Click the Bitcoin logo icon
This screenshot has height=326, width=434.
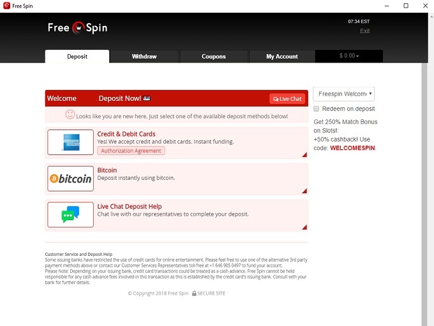point(70,179)
